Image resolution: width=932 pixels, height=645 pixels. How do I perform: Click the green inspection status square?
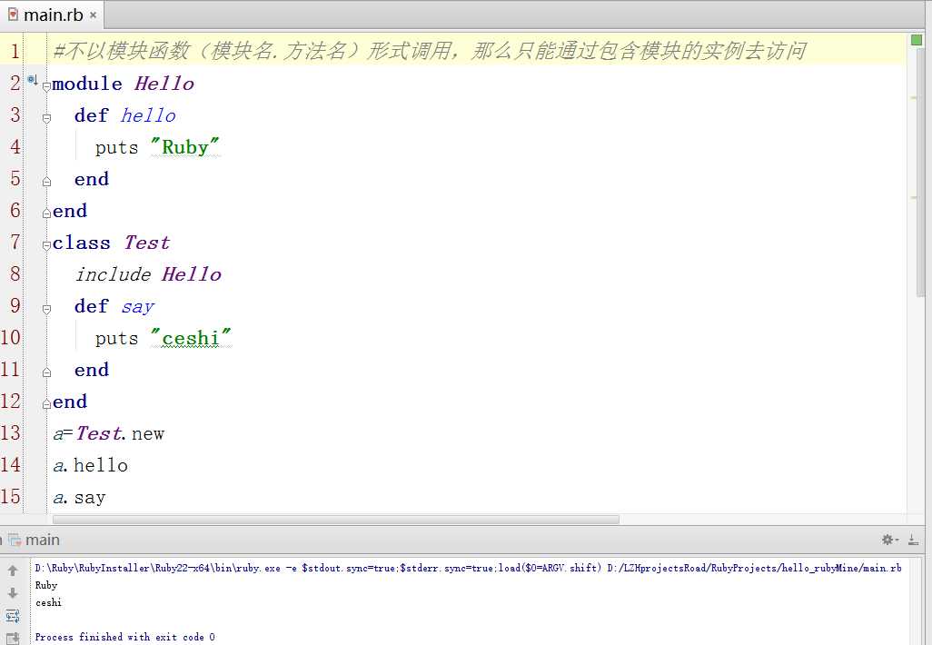(x=917, y=40)
